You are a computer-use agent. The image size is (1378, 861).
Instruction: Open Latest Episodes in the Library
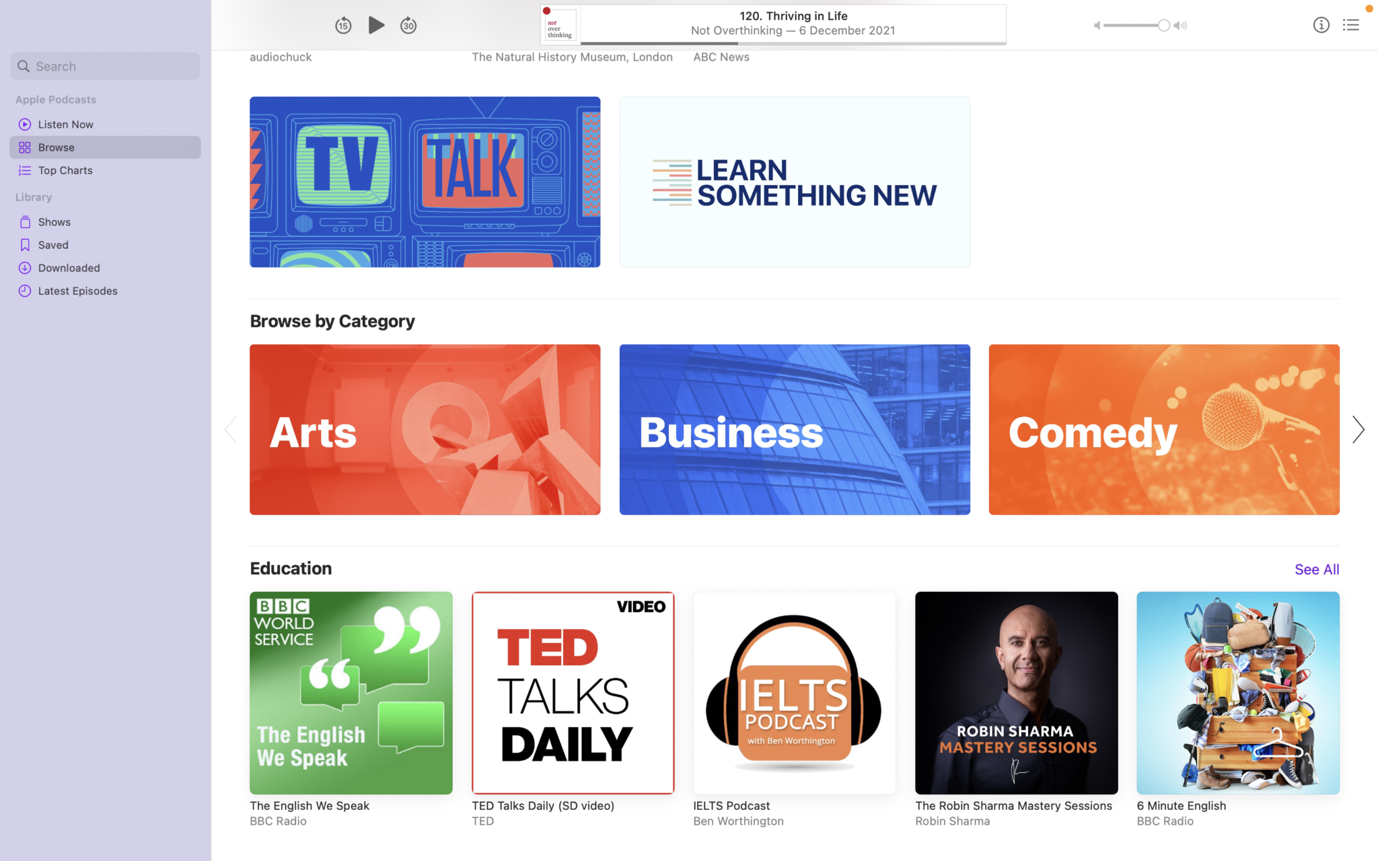[x=105, y=291]
